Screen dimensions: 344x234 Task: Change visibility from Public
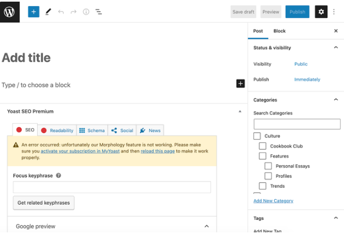coord(301,64)
